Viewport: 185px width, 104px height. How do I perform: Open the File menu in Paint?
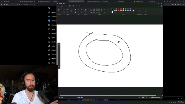point(58,6)
